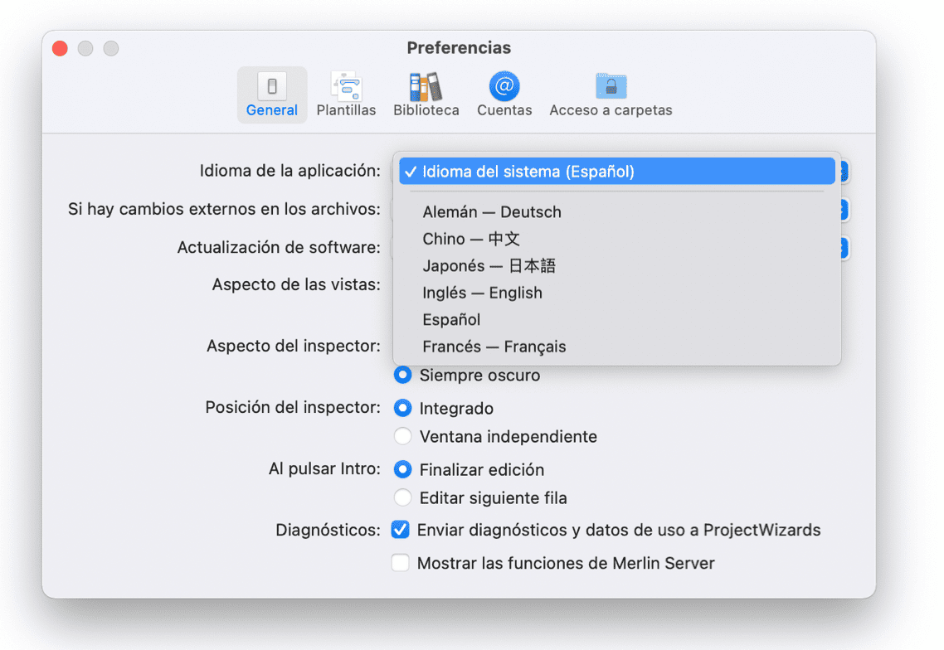Select the "Siempre oscuro" appearance option

click(x=402, y=375)
